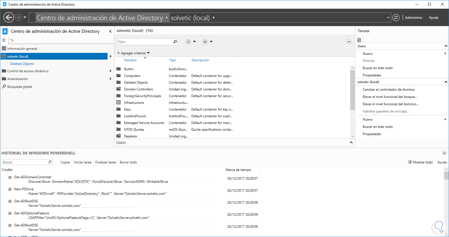Collapse the navigation pane with arrow
This screenshot has height=237, width=449.
[110, 31]
